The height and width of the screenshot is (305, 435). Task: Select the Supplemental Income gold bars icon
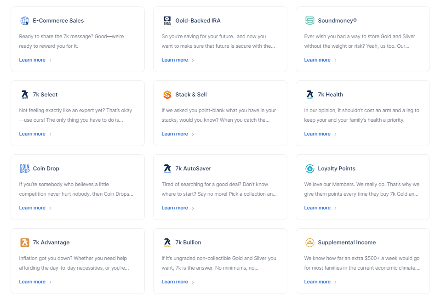(x=310, y=243)
